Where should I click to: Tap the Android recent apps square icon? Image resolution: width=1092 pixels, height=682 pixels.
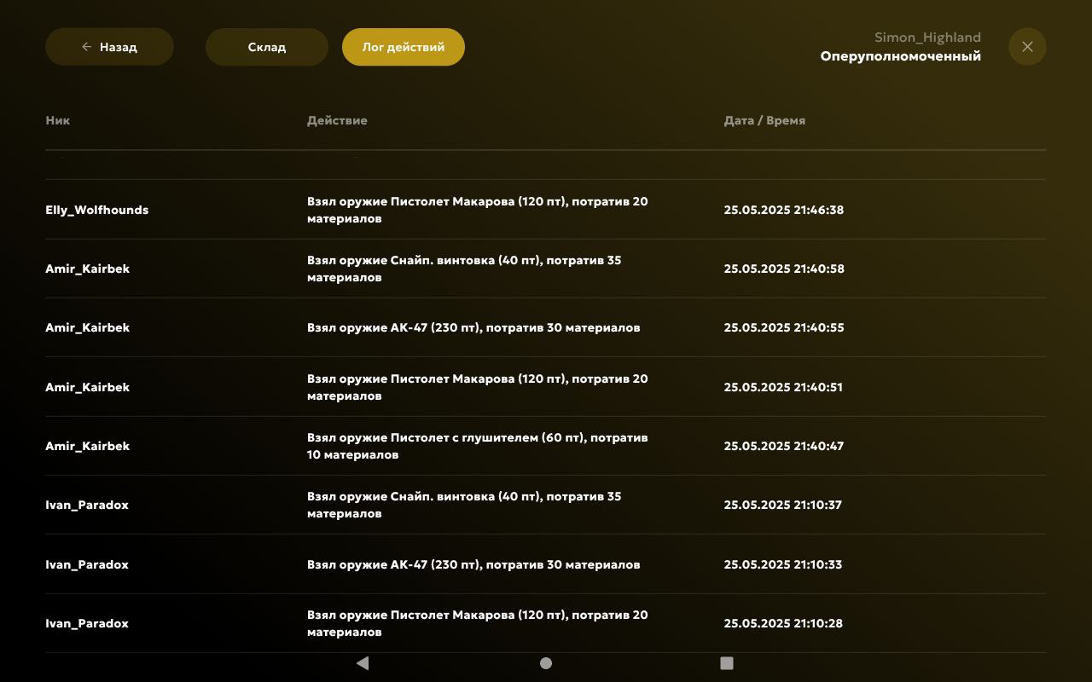pos(727,663)
